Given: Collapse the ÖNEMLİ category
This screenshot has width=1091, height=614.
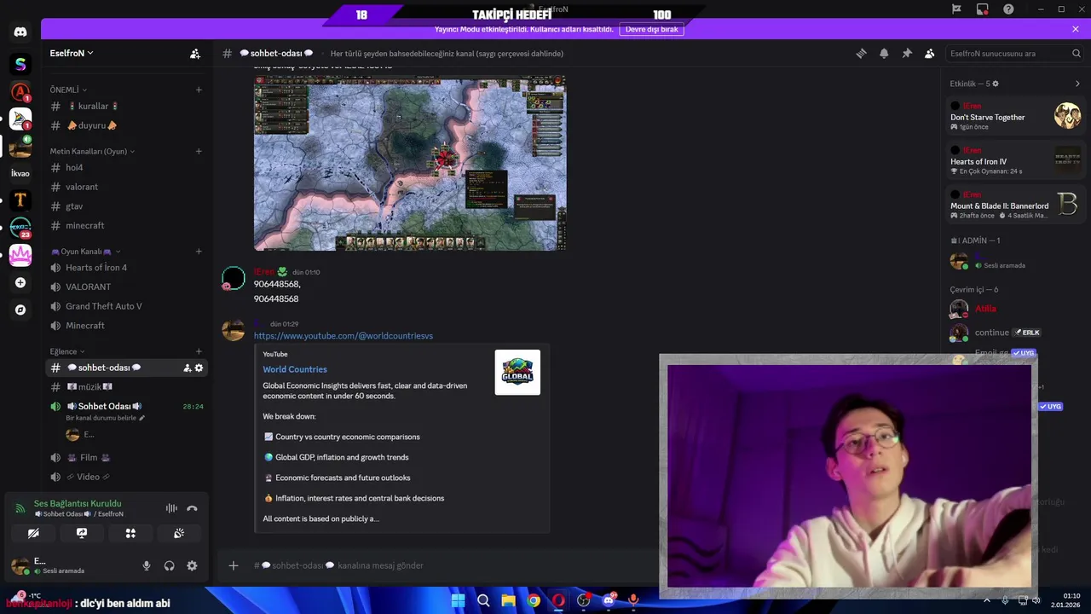Looking at the screenshot, I should [68, 90].
